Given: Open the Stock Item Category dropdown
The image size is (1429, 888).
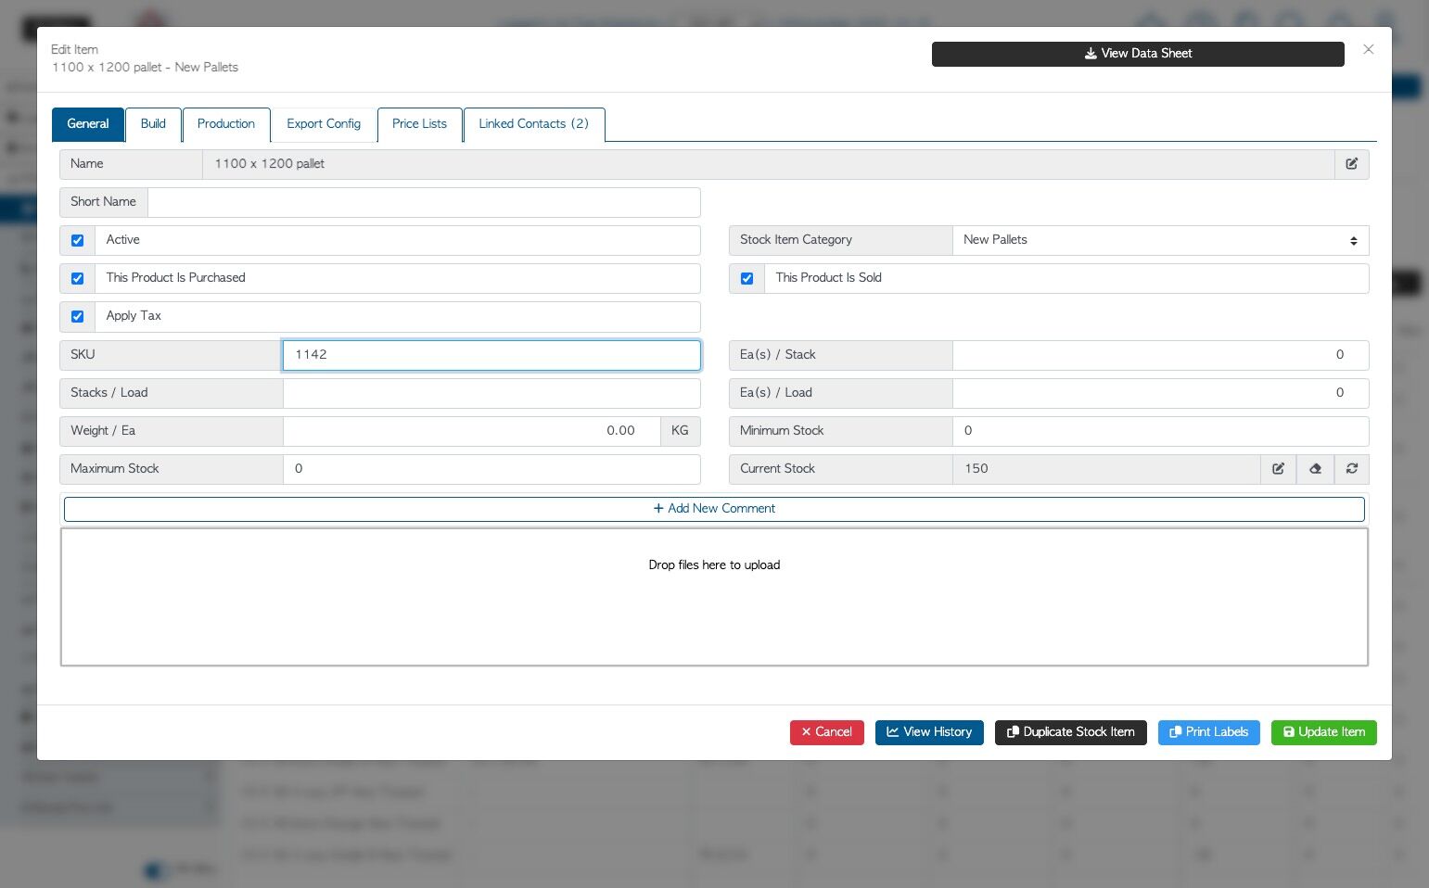Looking at the screenshot, I should 1160,240.
